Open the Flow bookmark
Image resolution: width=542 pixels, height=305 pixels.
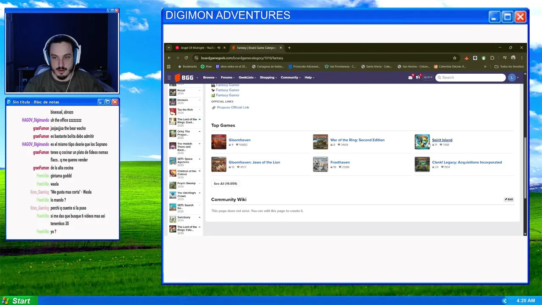point(206,67)
